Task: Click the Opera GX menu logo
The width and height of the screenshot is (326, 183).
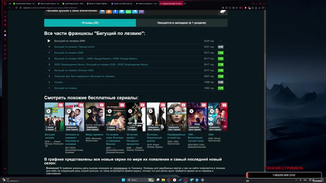Action: pyautogui.click(x=5, y=4)
